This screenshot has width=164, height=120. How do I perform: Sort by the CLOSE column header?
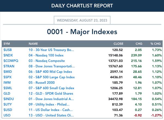[118, 44]
